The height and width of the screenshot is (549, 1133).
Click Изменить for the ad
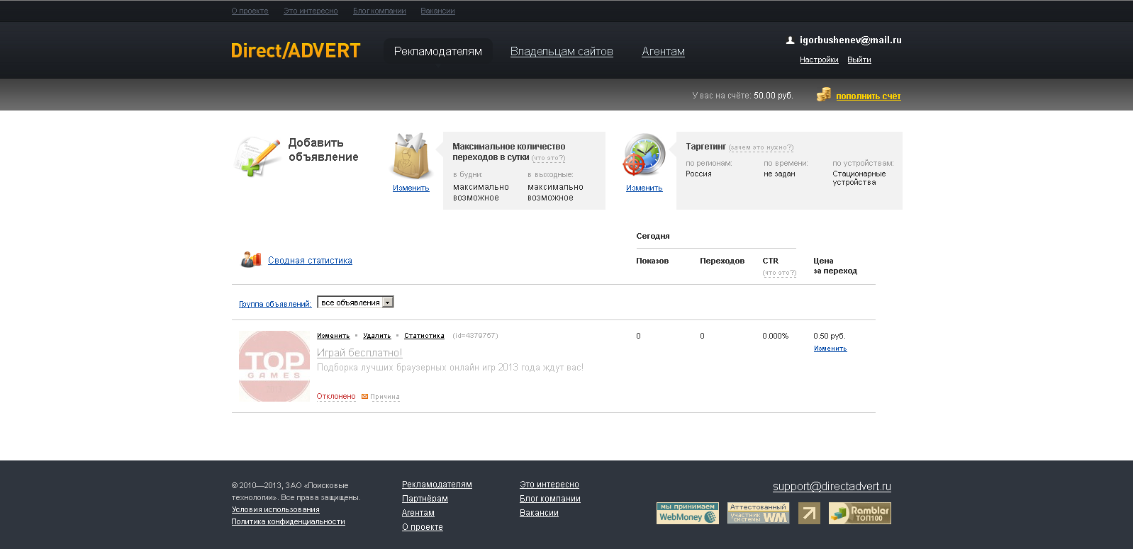[333, 336]
